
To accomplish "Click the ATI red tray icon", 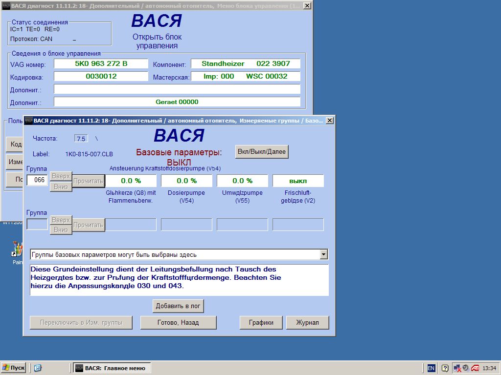I will [475, 368].
